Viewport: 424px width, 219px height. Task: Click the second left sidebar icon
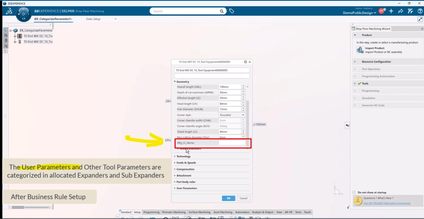pos(5,35)
